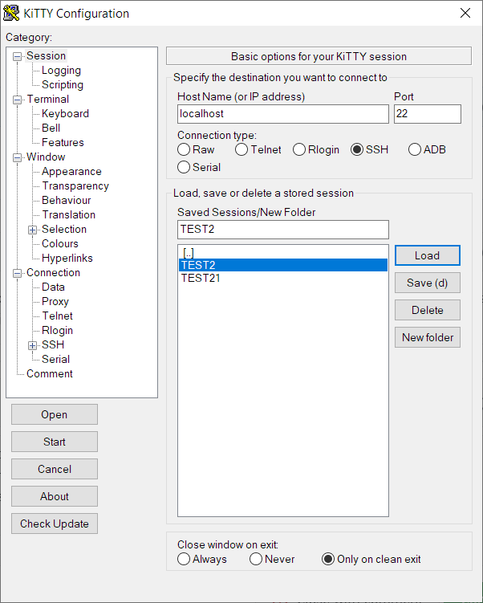Click the Load session button

(428, 255)
